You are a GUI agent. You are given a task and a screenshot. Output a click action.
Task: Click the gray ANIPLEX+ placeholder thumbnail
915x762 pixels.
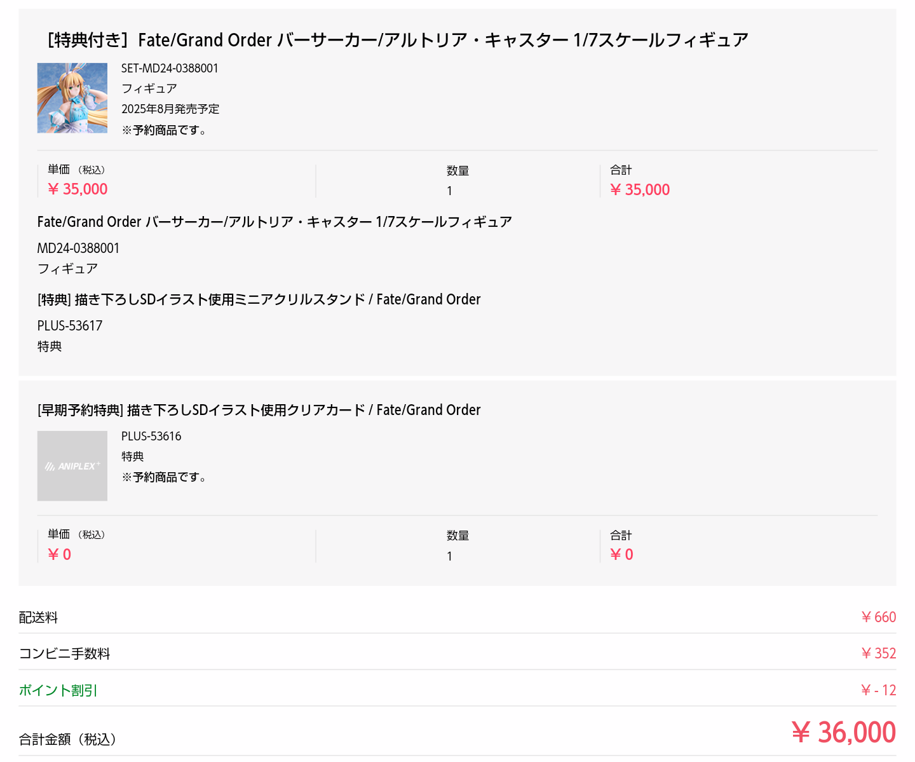point(72,466)
